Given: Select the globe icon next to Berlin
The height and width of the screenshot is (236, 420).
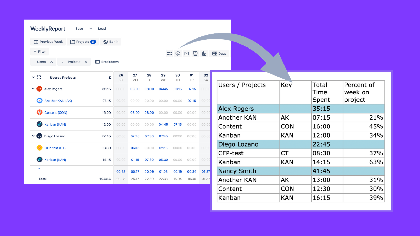Looking at the screenshot, I should click(x=106, y=41).
